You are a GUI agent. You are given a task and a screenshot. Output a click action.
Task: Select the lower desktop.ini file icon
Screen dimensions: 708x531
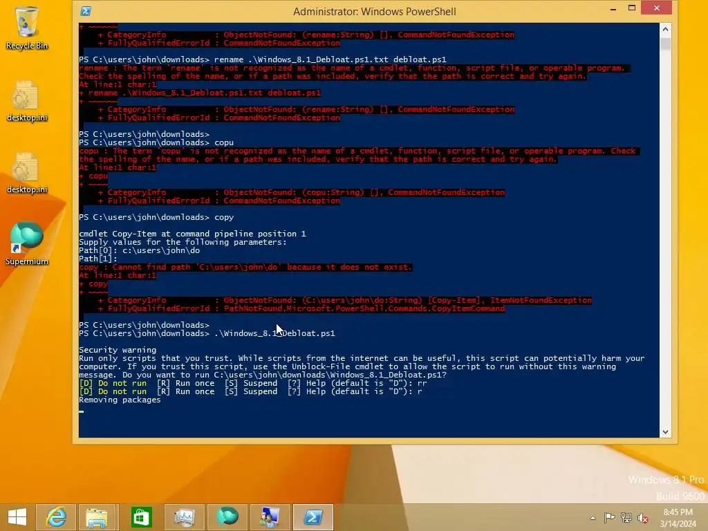(27, 174)
